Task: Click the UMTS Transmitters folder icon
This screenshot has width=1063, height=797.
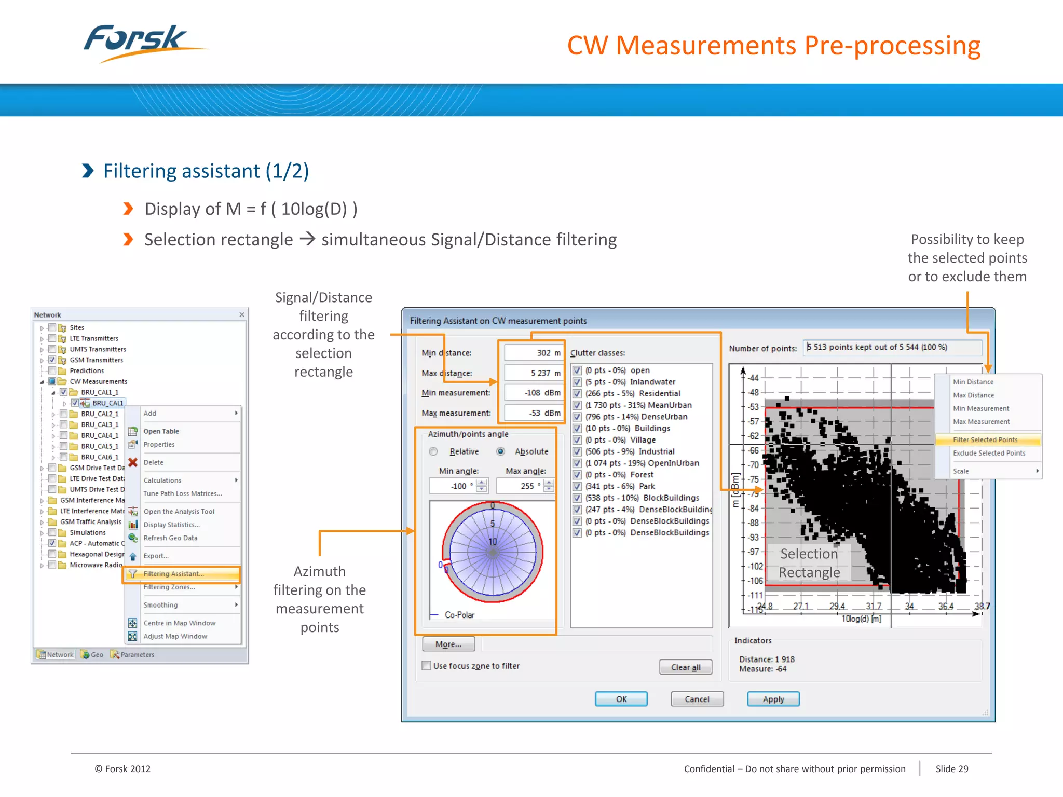Action: coord(62,350)
